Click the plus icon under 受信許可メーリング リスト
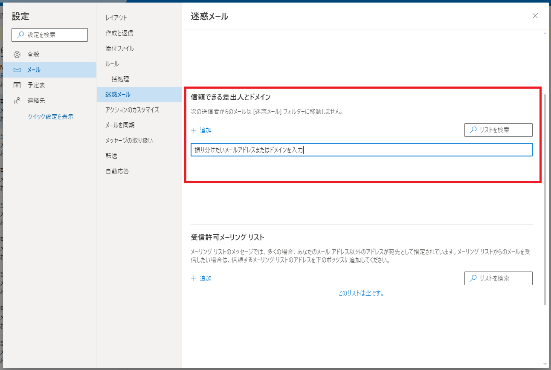This screenshot has height=370, width=551. 194,279
